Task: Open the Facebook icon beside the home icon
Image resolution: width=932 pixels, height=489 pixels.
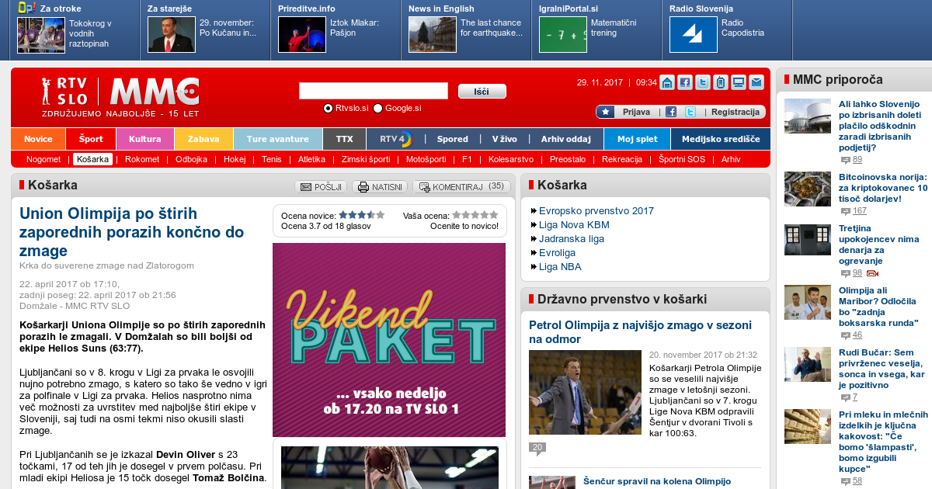Action: 684,82
